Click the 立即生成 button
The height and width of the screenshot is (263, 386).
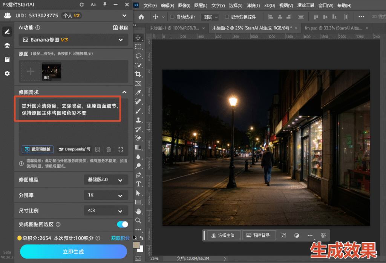coord(74,251)
